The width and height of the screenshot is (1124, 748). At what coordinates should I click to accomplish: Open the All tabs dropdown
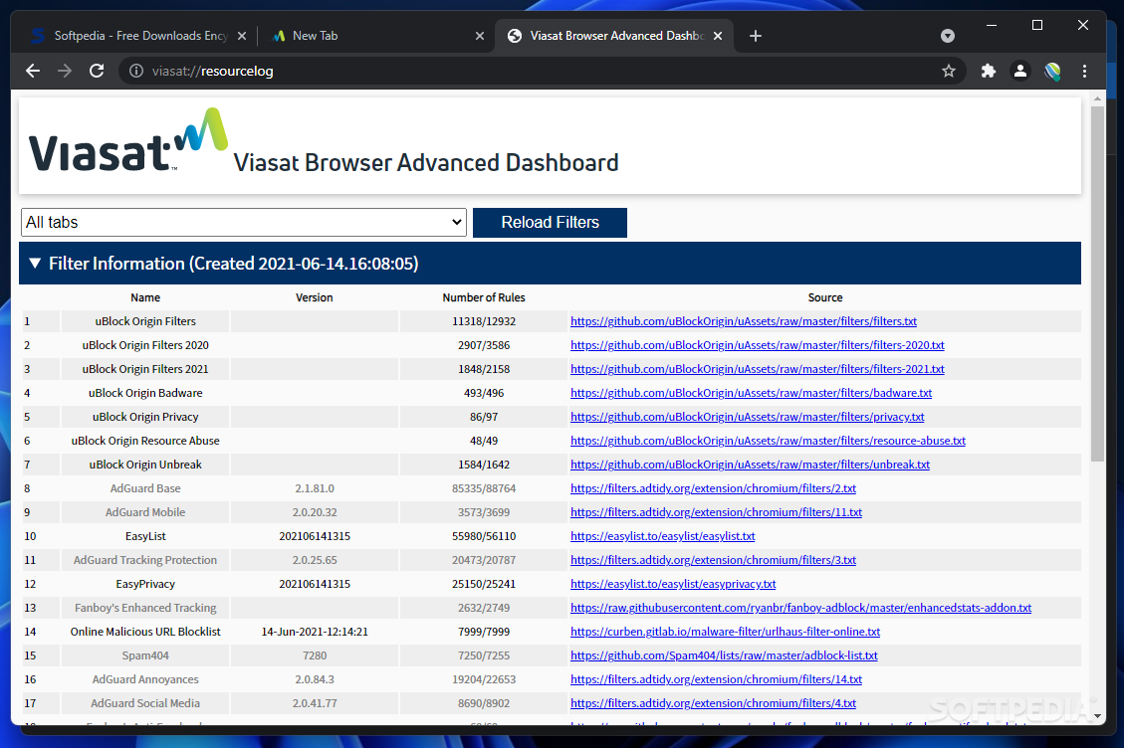tap(244, 222)
